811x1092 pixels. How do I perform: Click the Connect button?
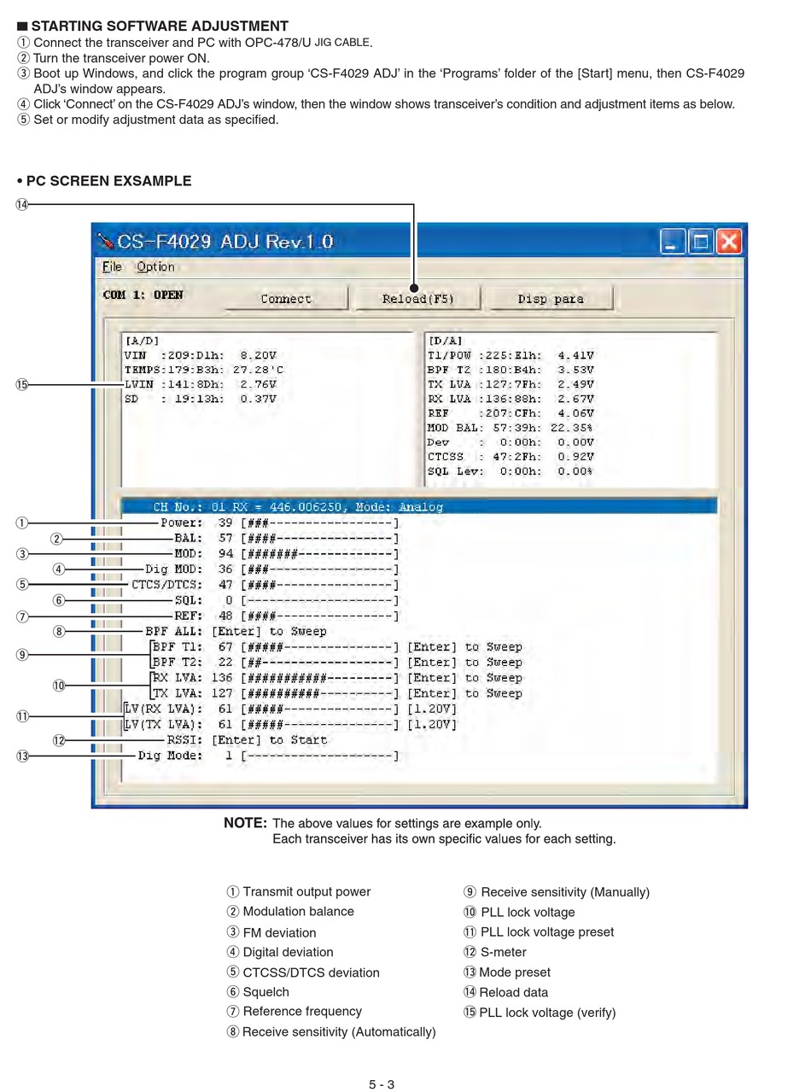286,299
